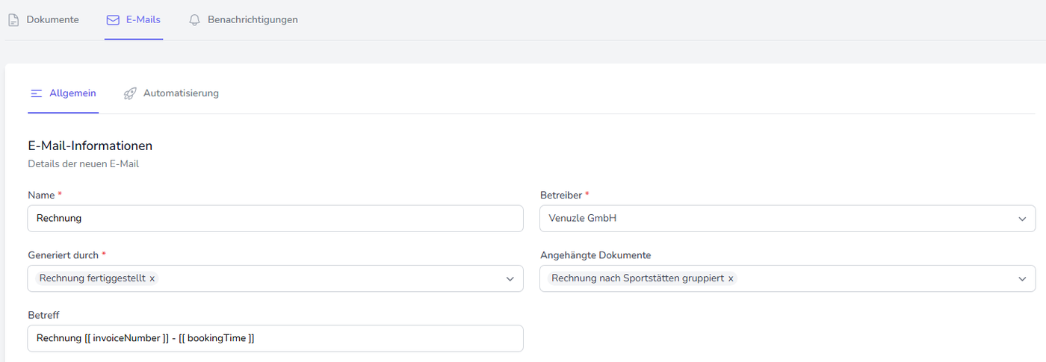Click the rocket icon for Automatisierung
Screen dimensions: 1046x362
130,93
